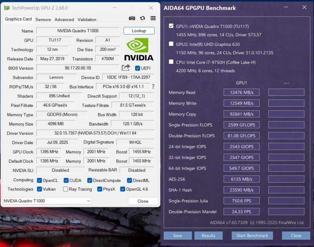Screen dimensions: 314x247
Task: Click the BIOS share/export arrow icon
Action: (x=126, y=68)
